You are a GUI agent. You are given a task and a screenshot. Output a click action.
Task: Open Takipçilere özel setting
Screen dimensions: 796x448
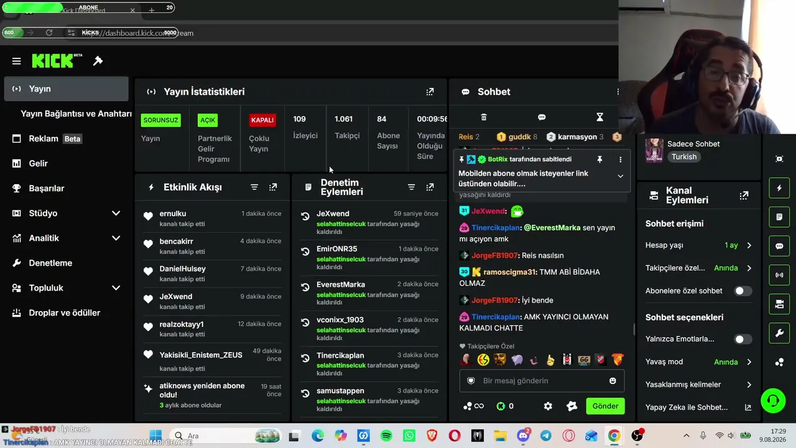pyautogui.click(x=699, y=268)
